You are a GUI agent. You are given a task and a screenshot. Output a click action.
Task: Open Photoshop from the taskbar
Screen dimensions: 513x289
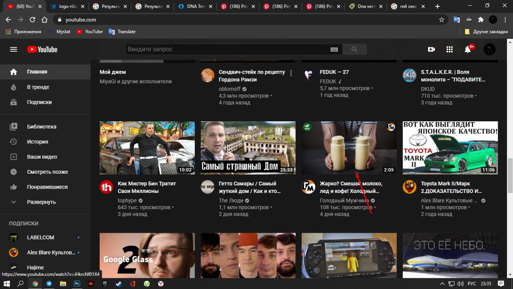pos(77,283)
